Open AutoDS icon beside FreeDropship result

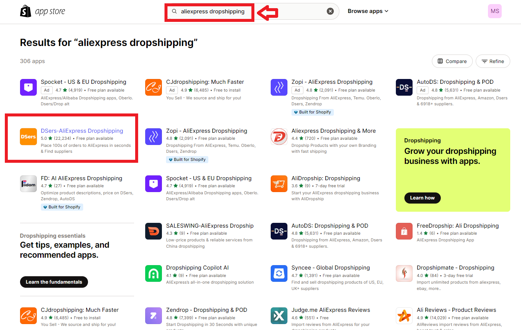[279, 231]
